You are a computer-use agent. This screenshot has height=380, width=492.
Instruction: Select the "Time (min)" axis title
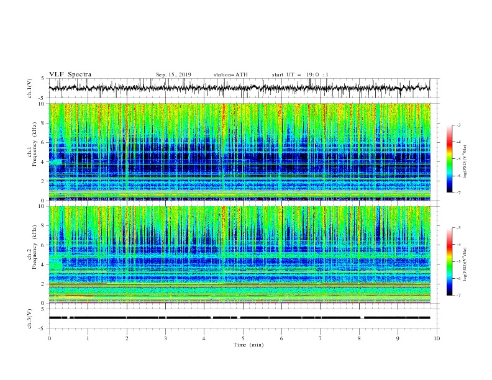[x=248, y=345]
